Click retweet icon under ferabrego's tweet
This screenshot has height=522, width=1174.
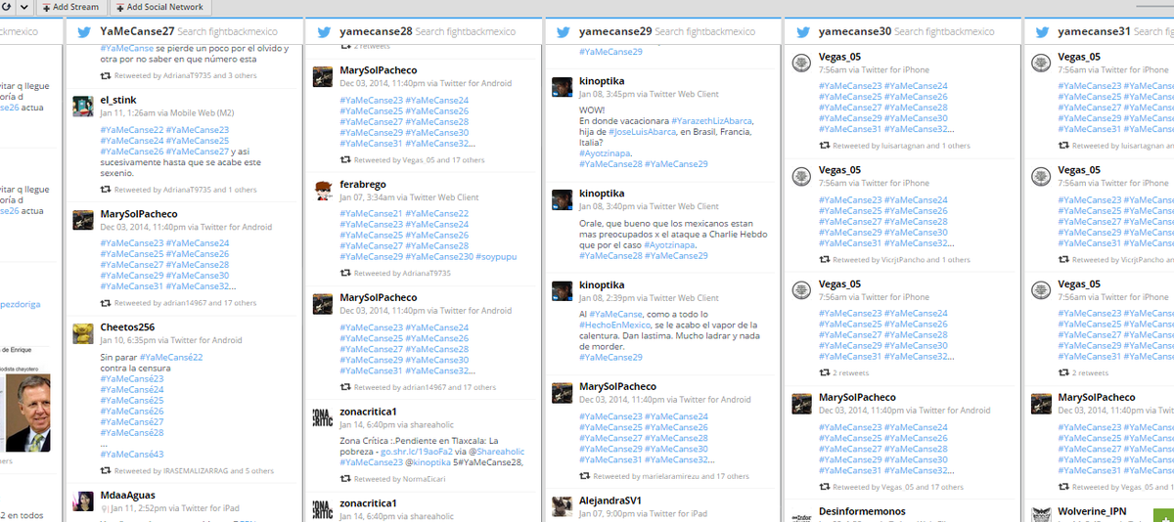[345, 274]
